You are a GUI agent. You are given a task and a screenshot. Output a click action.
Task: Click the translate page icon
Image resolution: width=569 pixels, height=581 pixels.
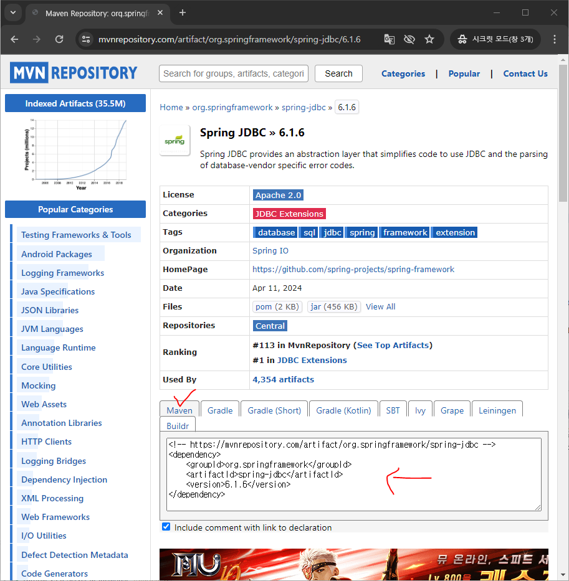(x=389, y=39)
